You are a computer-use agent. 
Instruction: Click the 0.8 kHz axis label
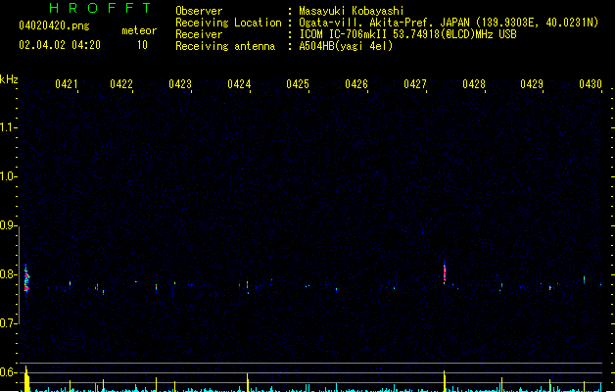[8, 274]
